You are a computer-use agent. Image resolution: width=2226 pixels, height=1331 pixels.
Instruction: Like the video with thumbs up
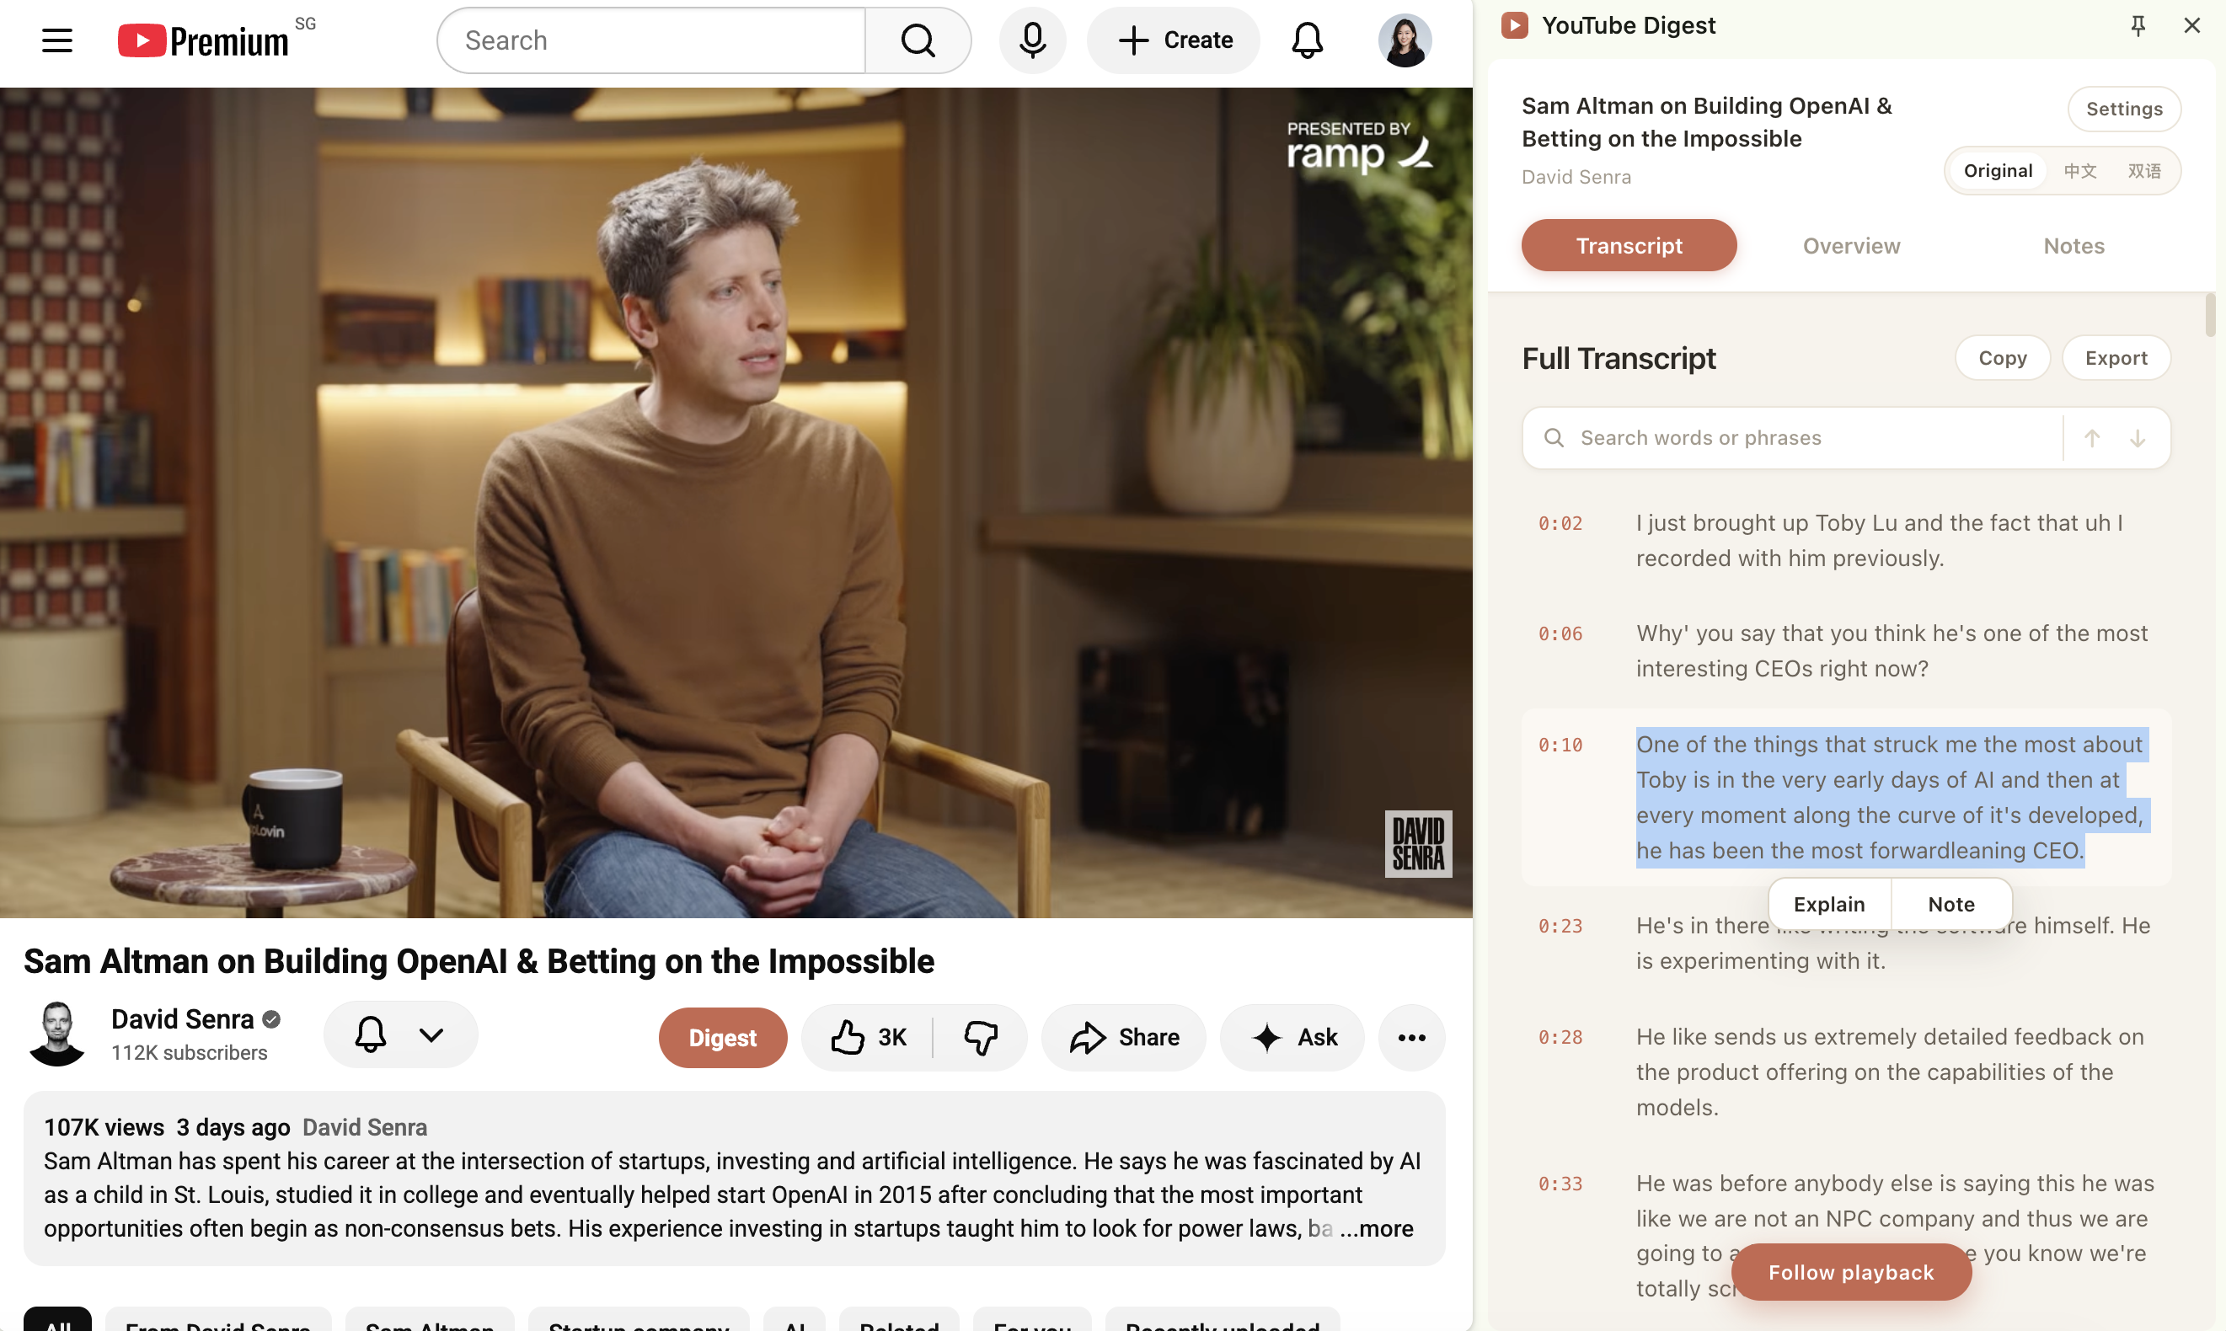click(x=867, y=1038)
